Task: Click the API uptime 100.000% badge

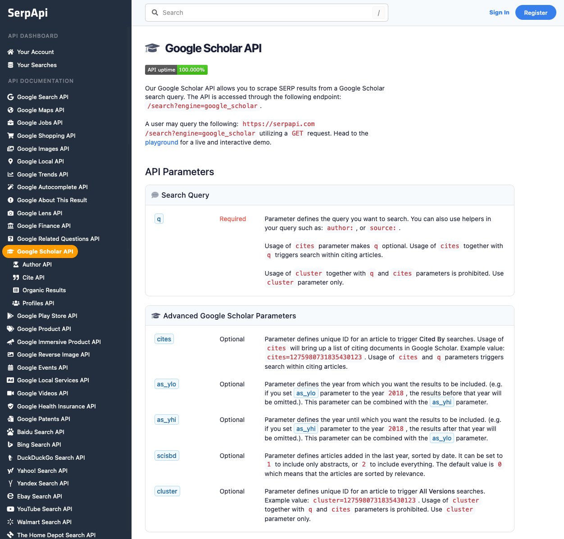Action: click(176, 70)
